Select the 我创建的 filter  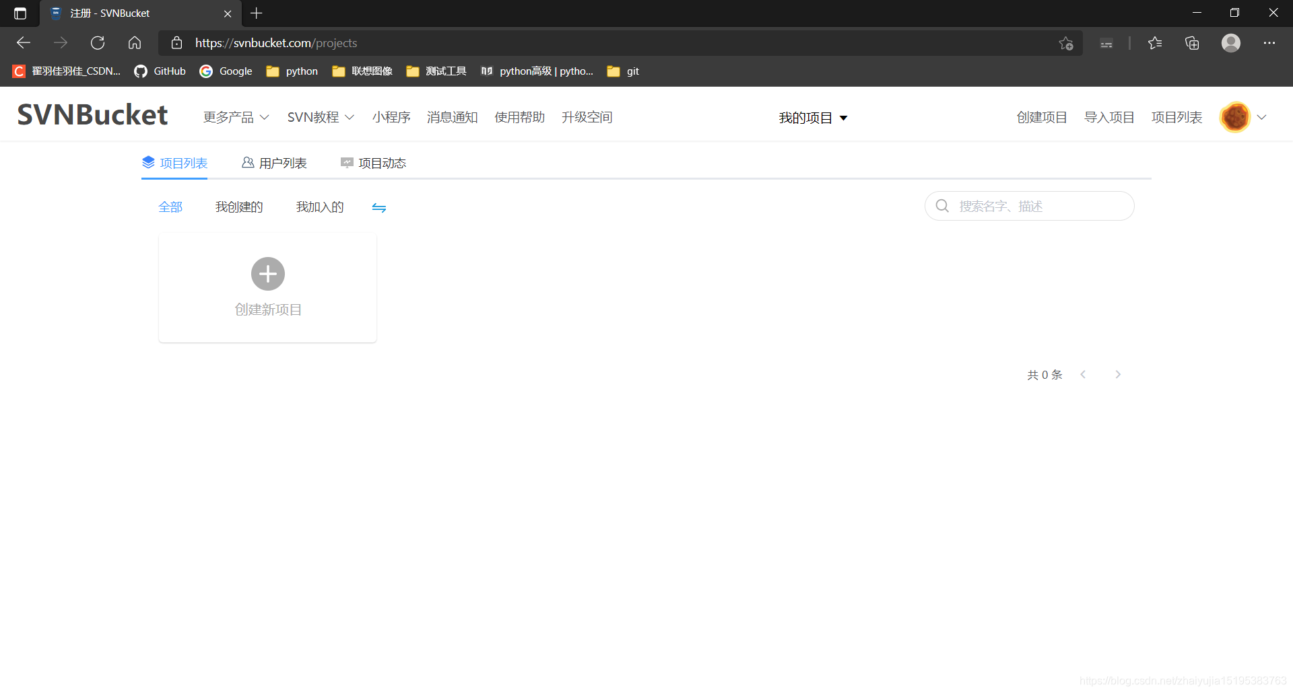pyautogui.click(x=238, y=207)
